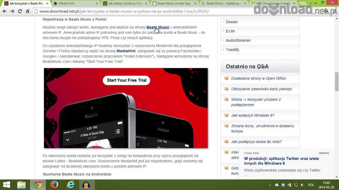This screenshot has height=190, width=339.
Task: Close the 'Jak założyć konto w iTun' tab
Action: tap(146, 3)
